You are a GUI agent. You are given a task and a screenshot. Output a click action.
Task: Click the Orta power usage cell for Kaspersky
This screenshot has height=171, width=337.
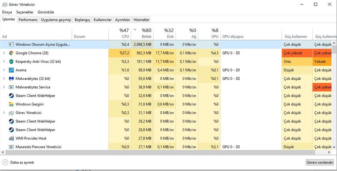click(297, 61)
